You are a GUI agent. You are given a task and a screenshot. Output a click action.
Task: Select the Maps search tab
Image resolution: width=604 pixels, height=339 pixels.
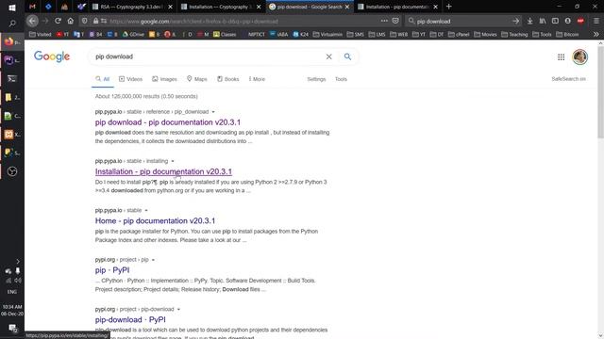tap(197, 79)
